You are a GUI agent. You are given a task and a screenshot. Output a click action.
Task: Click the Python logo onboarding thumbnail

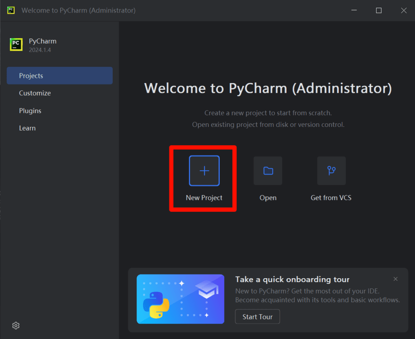pos(180,299)
